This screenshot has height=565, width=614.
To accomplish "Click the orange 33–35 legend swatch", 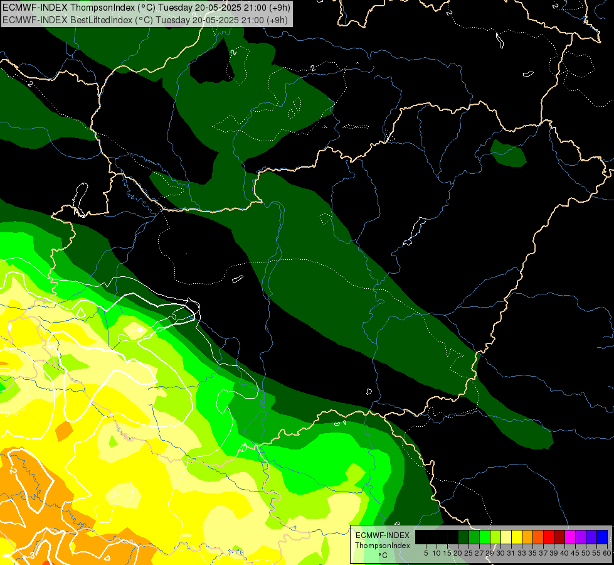I will 527,537.
